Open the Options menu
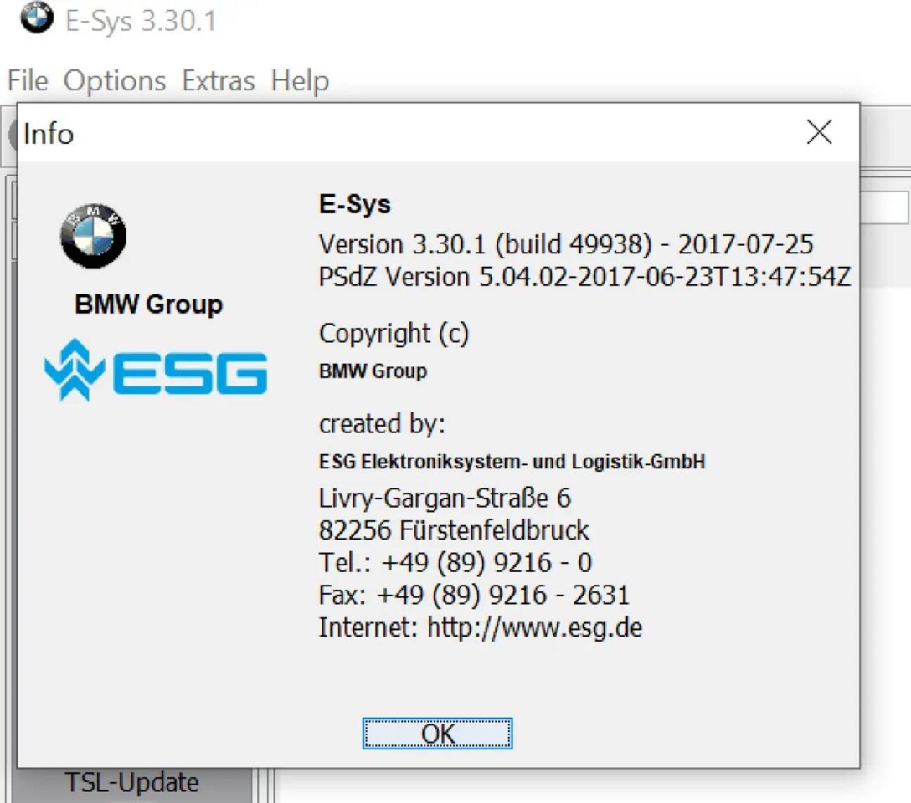911x803 pixels. (115, 80)
